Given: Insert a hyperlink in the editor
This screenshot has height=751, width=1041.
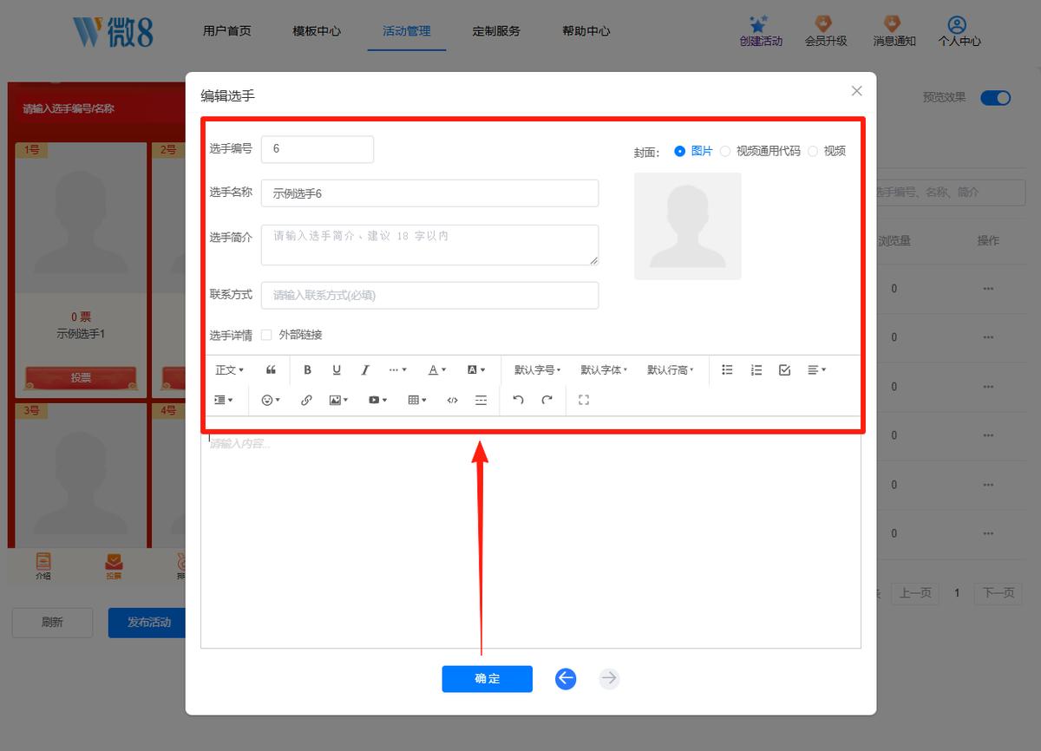Looking at the screenshot, I should pyautogui.click(x=306, y=400).
